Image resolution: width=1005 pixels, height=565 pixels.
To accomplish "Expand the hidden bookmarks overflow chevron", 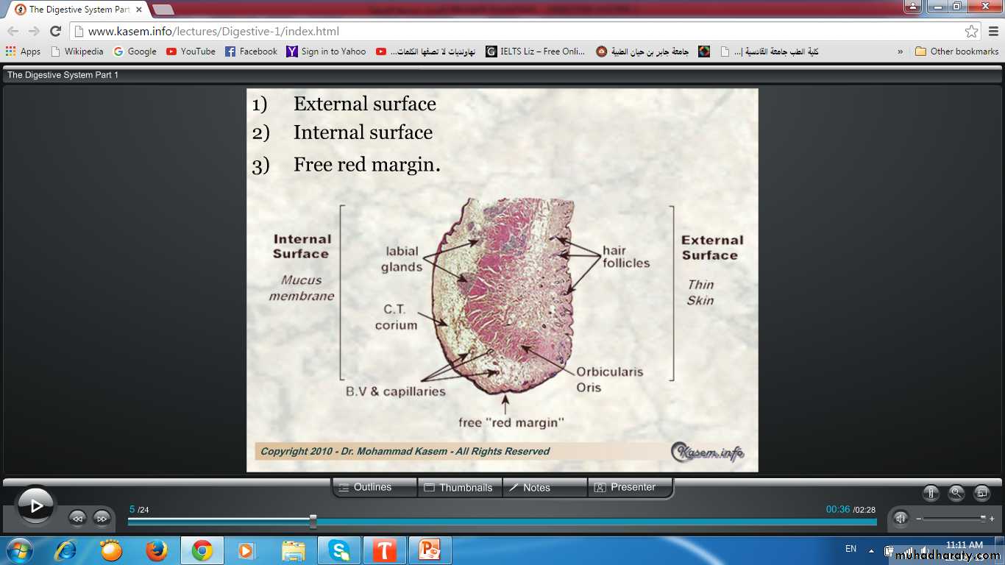I will tap(901, 51).
